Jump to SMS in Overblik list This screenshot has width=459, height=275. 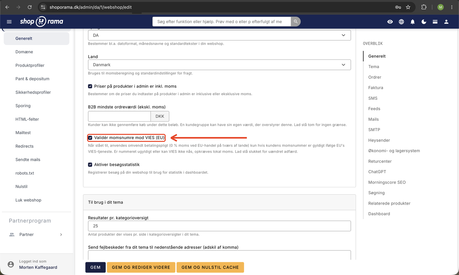point(373,98)
